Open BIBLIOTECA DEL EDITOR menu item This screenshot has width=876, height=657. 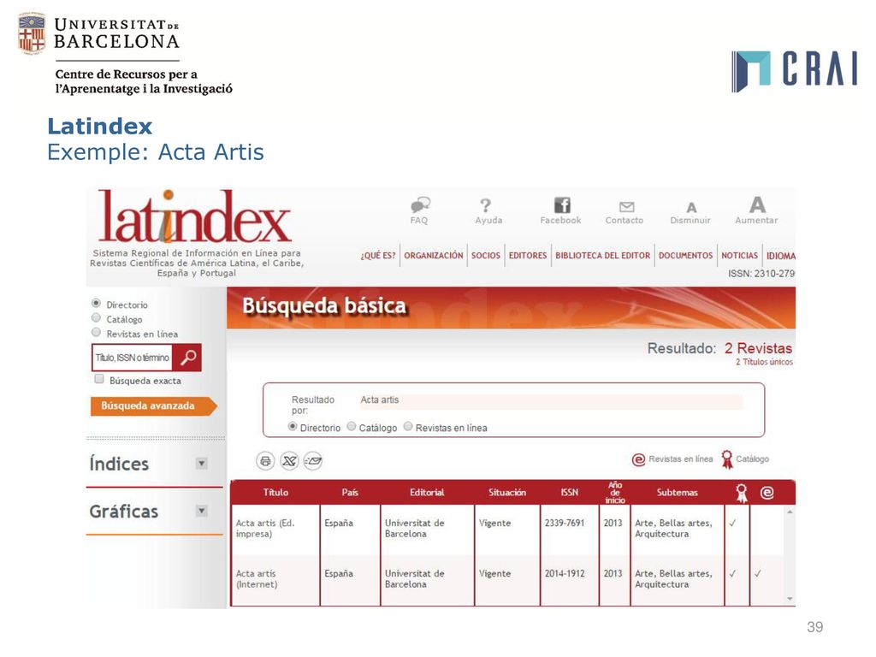(x=603, y=255)
